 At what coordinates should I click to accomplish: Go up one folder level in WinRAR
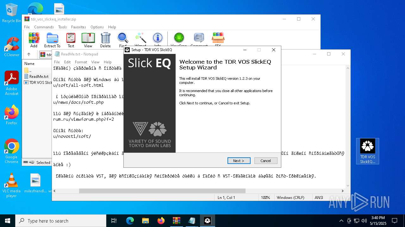(29, 55)
